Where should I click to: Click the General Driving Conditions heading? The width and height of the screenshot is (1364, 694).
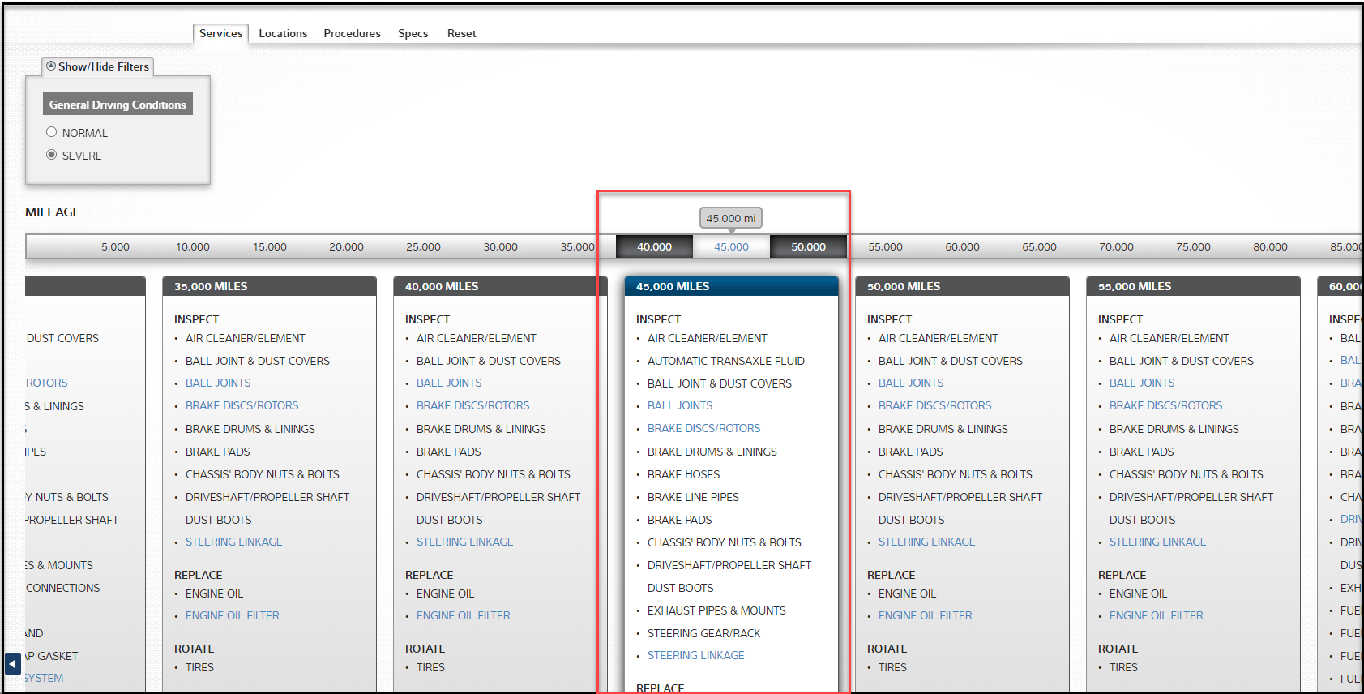tap(118, 105)
